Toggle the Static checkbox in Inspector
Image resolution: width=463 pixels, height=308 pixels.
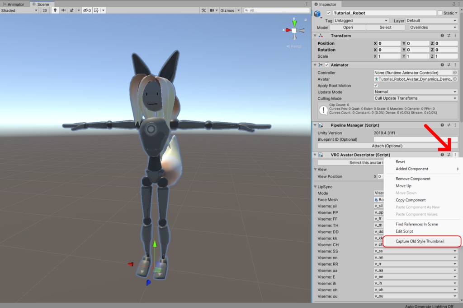point(440,13)
